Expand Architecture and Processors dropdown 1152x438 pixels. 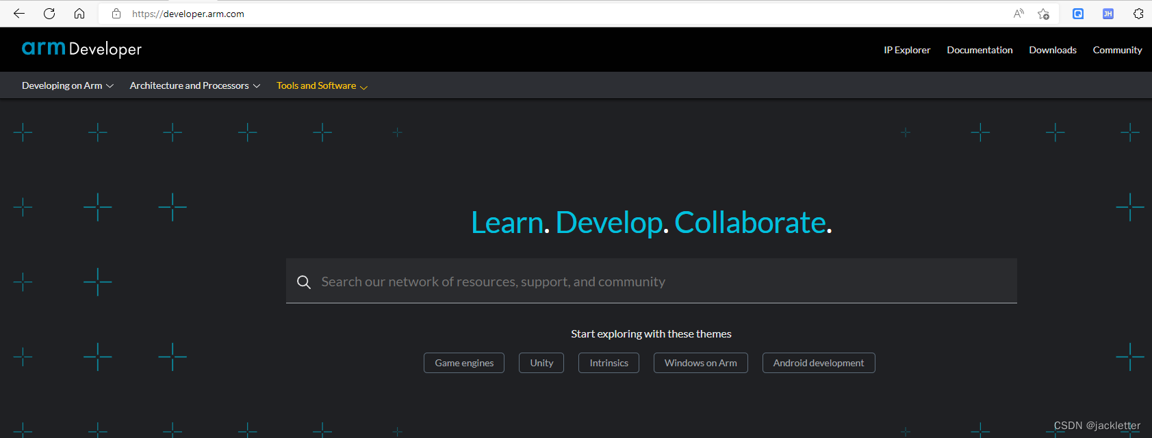point(194,85)
